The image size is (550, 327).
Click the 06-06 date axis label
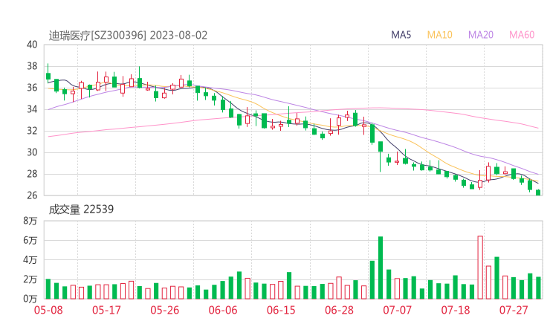pos(223,310)
